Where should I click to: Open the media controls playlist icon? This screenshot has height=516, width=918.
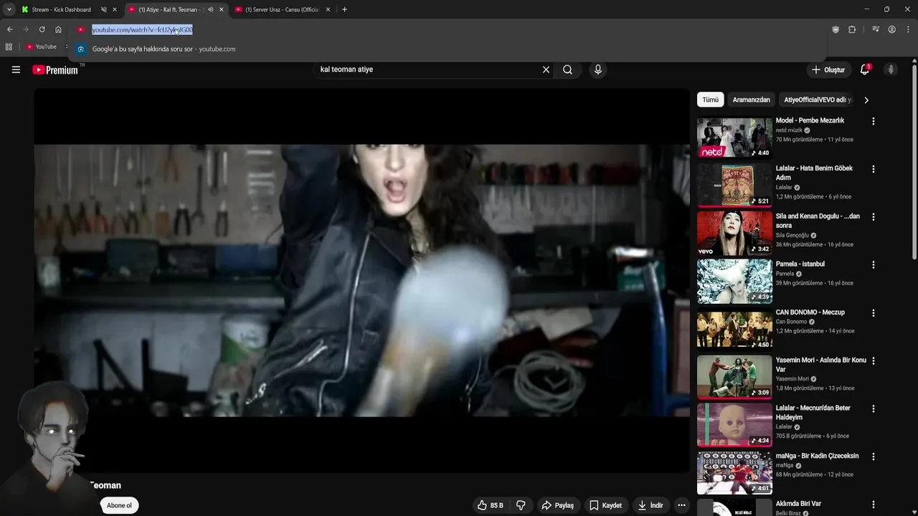tap(876, 29)
